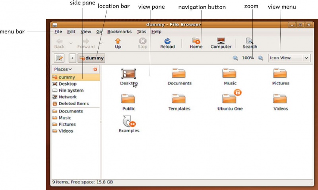Screen dimensions: 318x190
Task: Click the zoom in magnifier icon
Action: coord(261,58)
